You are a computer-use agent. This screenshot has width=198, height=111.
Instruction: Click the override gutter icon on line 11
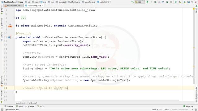tap(10, 37)
